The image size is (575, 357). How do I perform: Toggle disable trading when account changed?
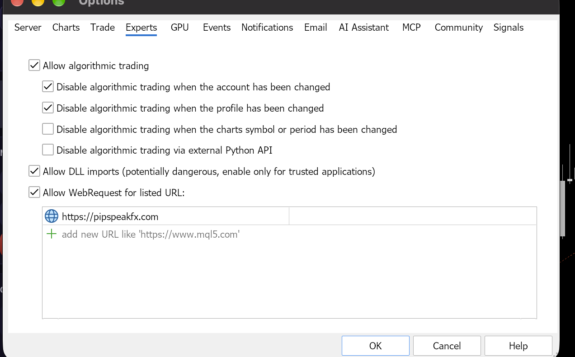(48, 86)
